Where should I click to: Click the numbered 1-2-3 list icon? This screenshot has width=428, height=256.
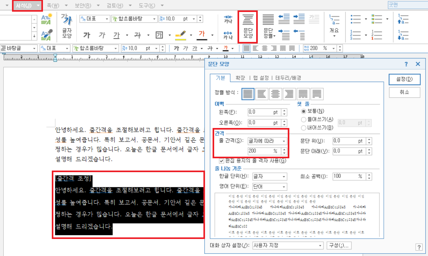356,35
